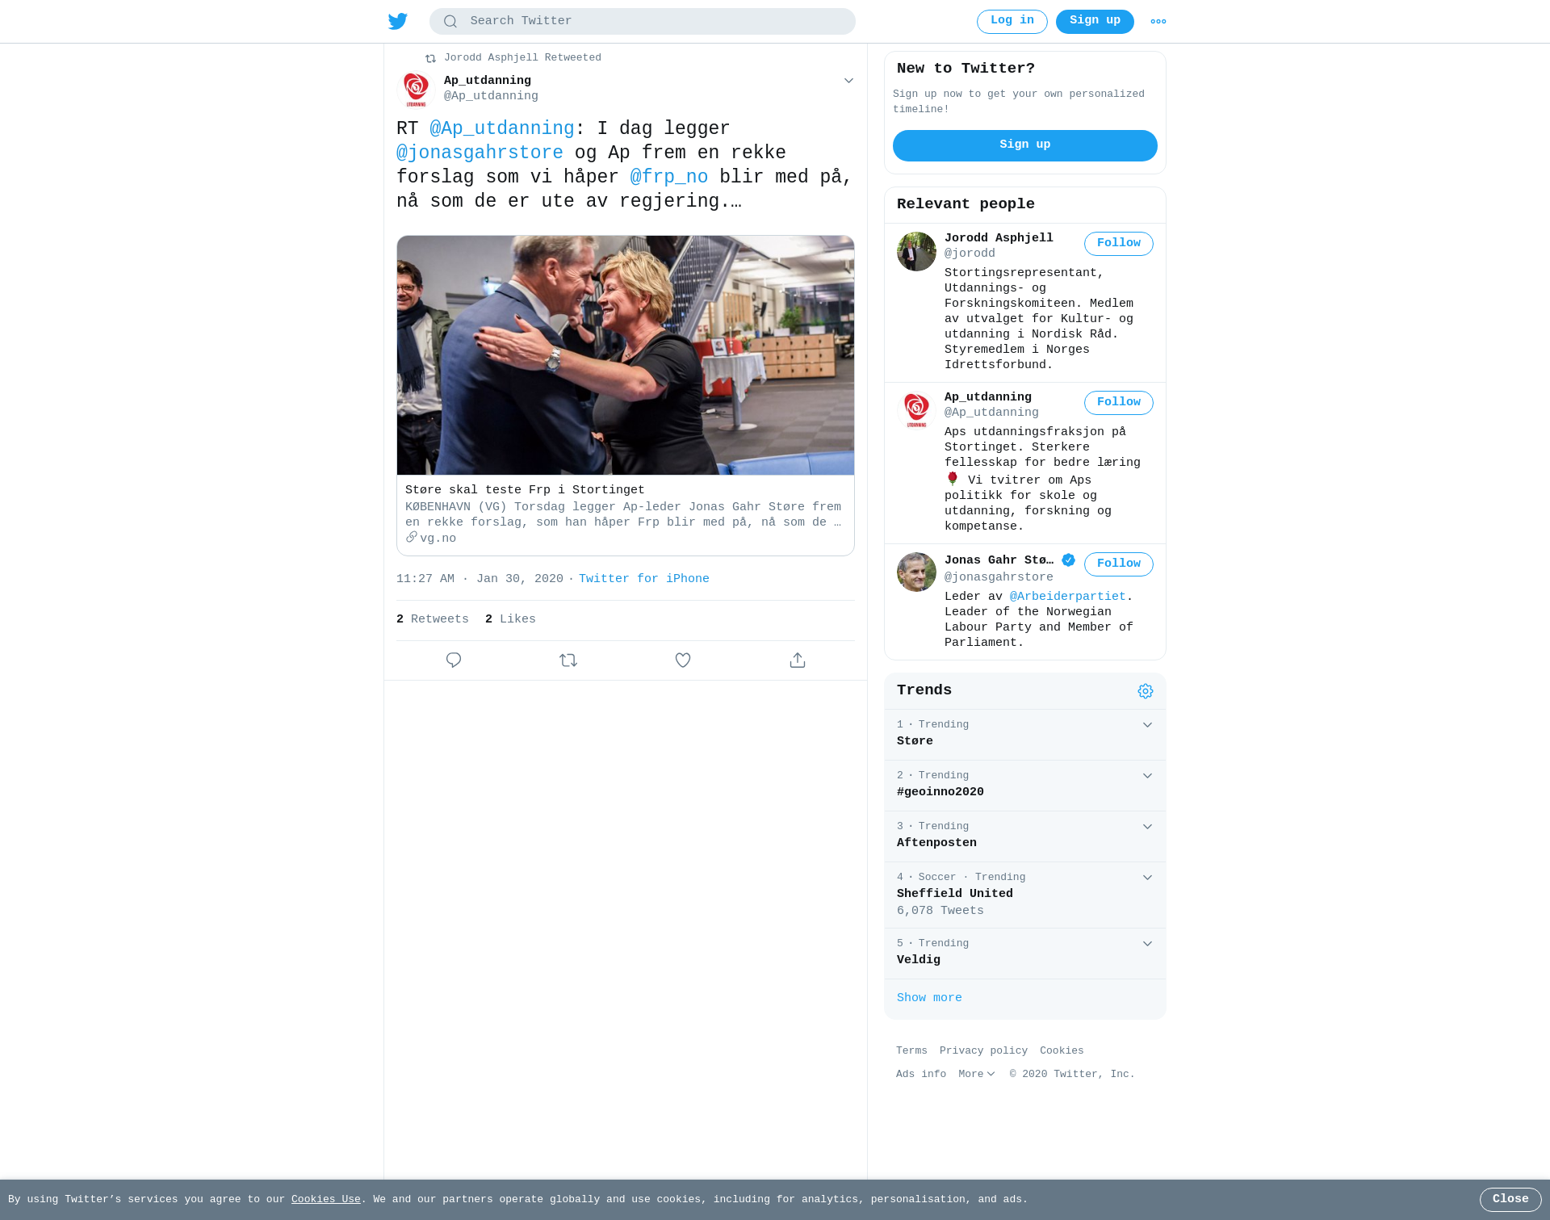Image resolution: width=1550 pixels, height=1220 pixels.
Task: Open the share tweet icon
Action: point(798,660)
